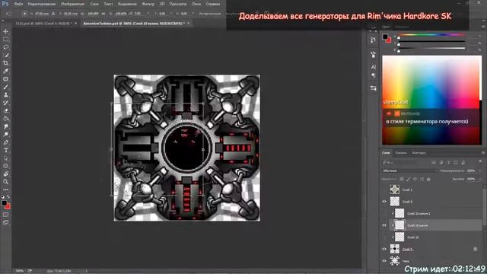This screenshot has width=487, height=274.
Task: Open the Окно menu
Action: pos(196,4)
